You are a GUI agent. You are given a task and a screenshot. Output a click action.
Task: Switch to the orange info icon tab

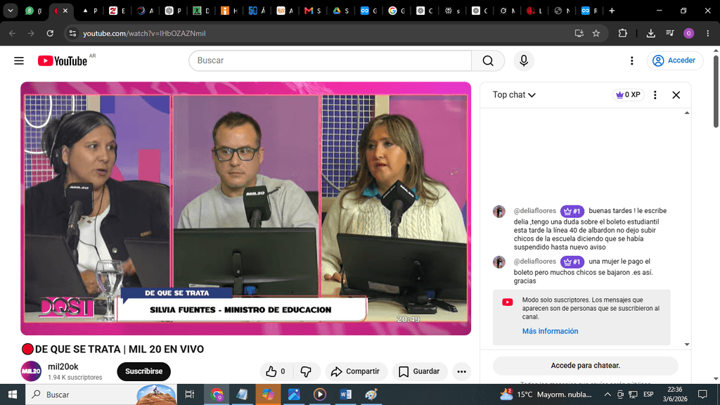tap(229, 11)
